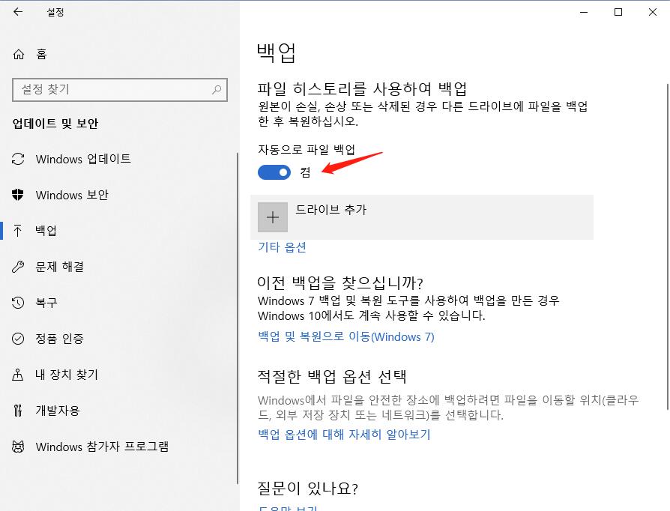Click the 백업 arrow icon in sidebar

(18, 231)
